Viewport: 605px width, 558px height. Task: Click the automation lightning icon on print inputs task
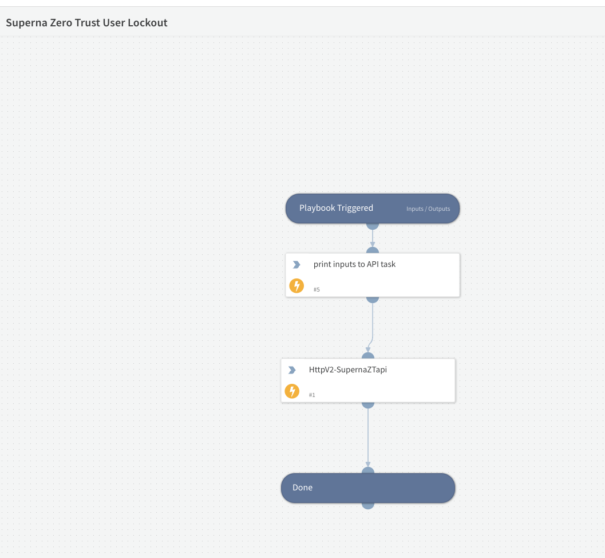click(296, 285)
